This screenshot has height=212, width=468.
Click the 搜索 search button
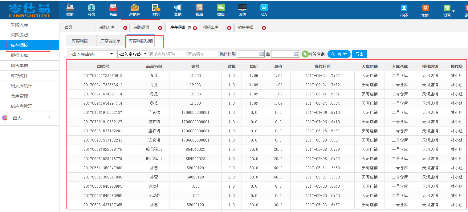pos(339,54)
